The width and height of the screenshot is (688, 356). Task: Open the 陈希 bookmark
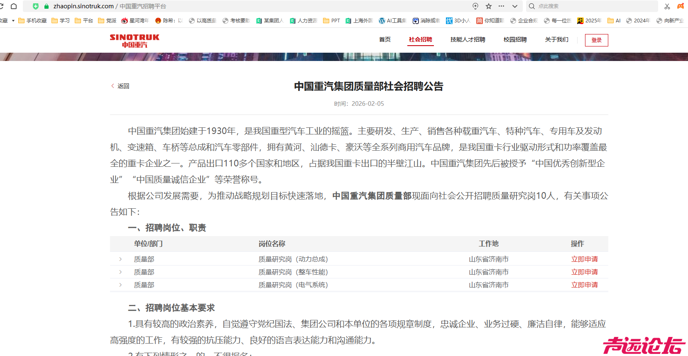[169, 20]
